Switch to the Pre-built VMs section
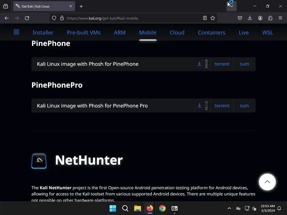This screenshot has width=287, height=215. pos(84,32)
